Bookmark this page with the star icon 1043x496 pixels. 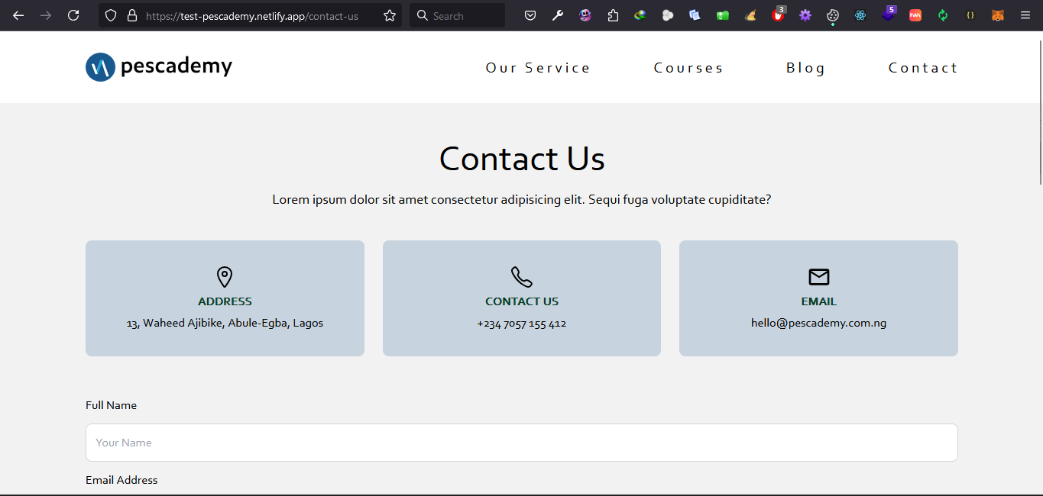tap(390, 15)
